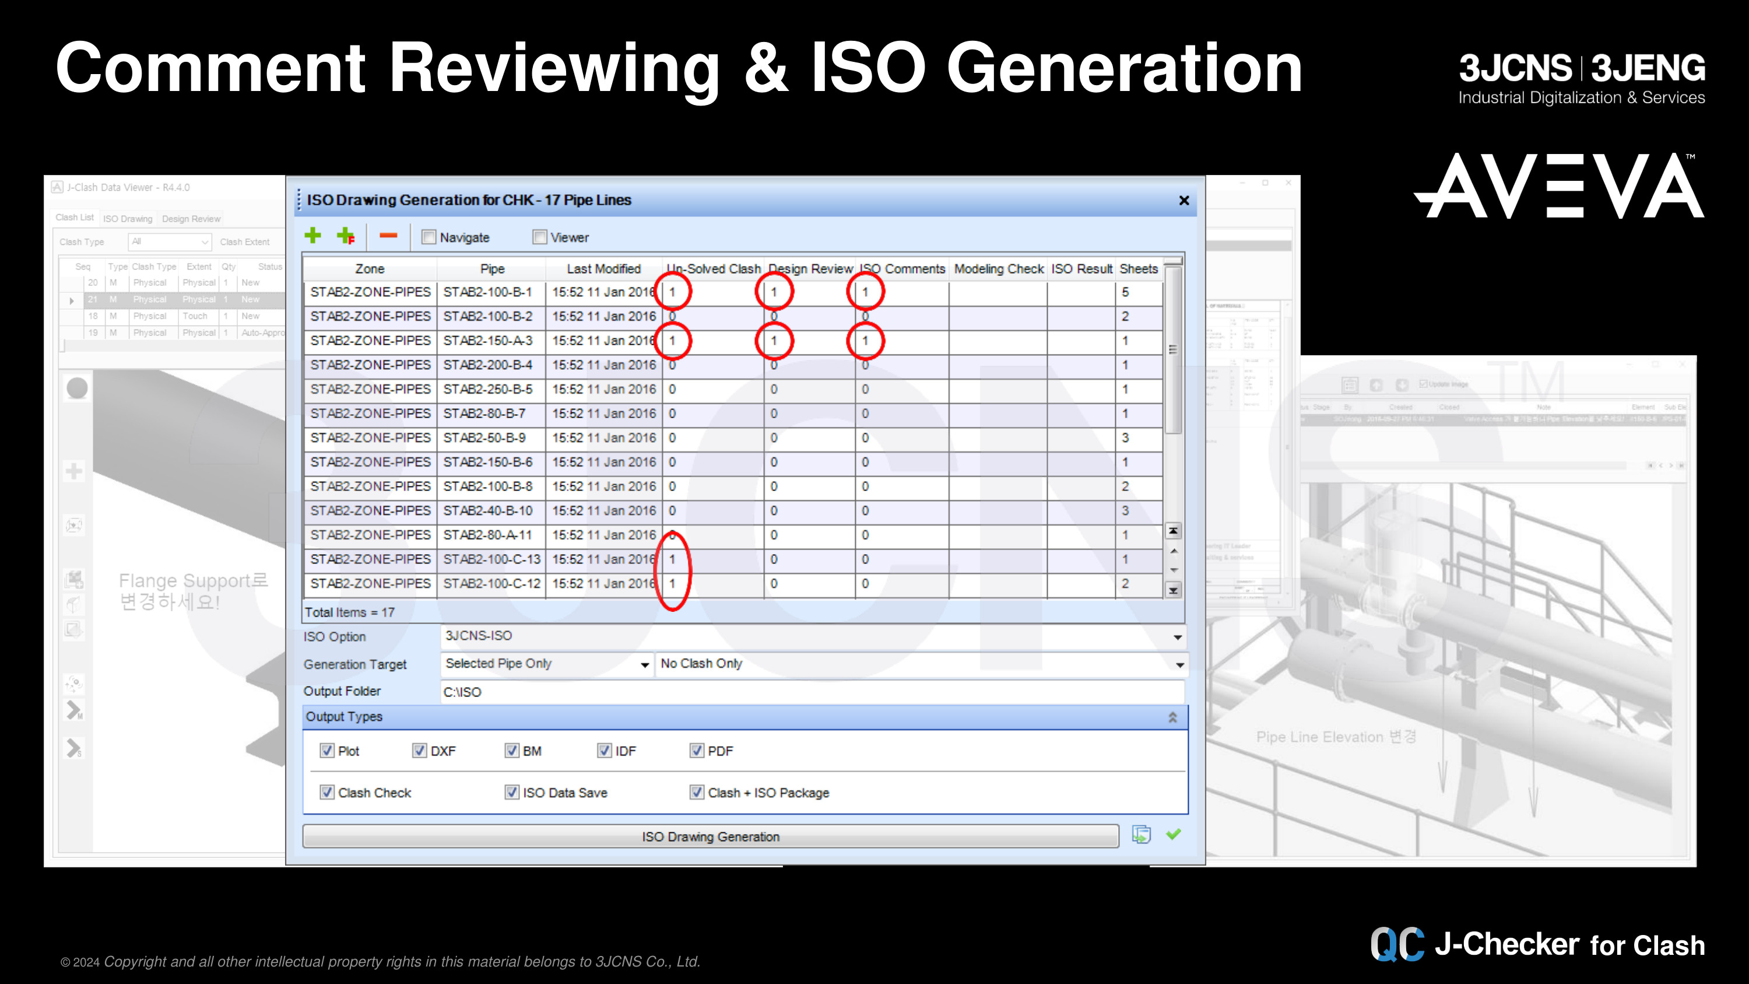
Task: Toggle the ISO Data Save checkbox
Action: click(x=512, y=793)
